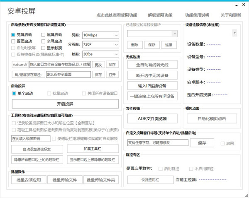Click 打开 to open save folder
Image resolution: width=249 pixels, height=198 pixels.
click(x=112, y=75)
